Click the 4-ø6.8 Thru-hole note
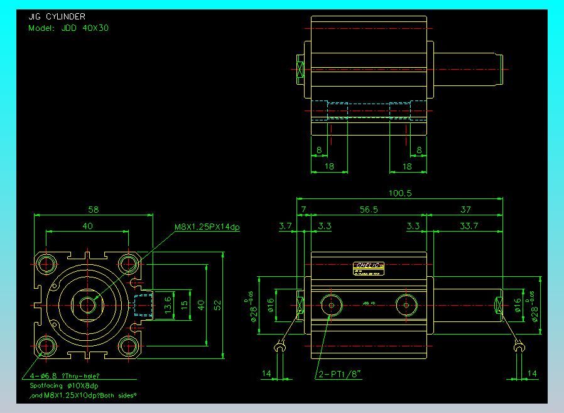Image resolution: width=564 pixels, height=413 pixels. [65, 376]
